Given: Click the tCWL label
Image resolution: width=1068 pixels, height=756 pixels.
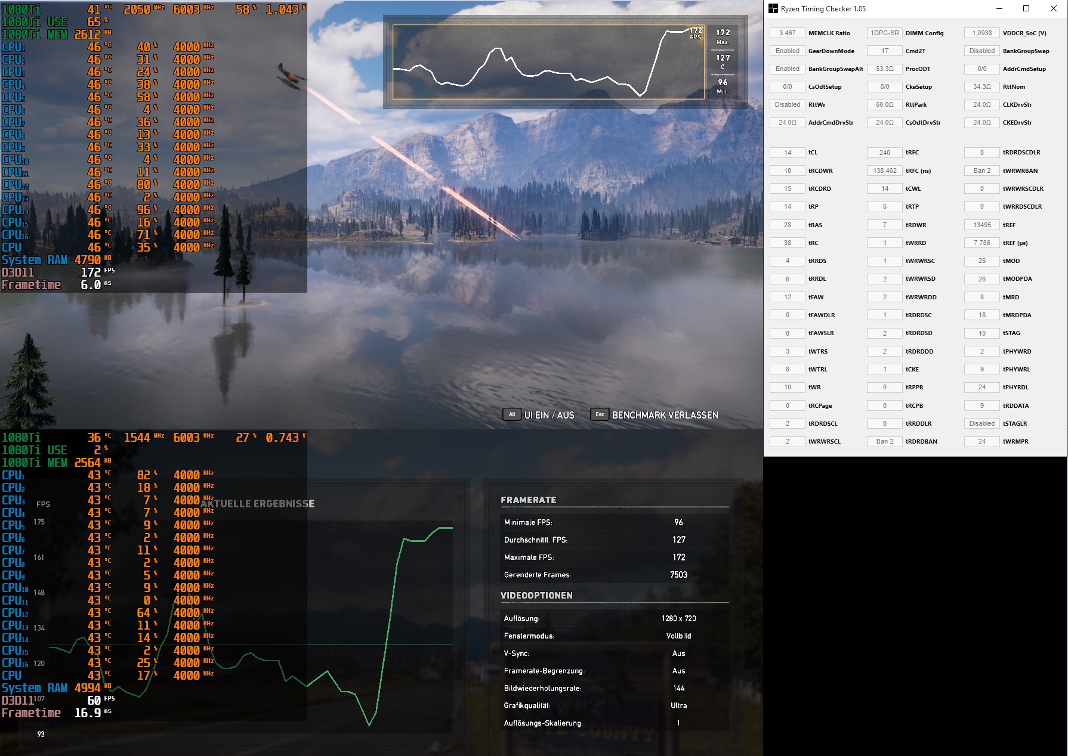Looking at the screenshot, I should tap(913, 189).
